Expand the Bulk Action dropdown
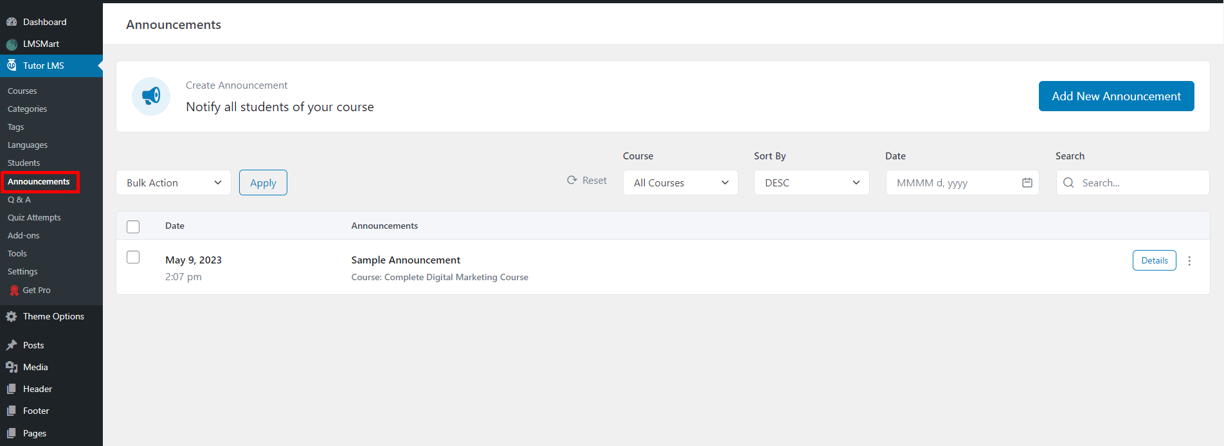 click(x=174, y=183)
